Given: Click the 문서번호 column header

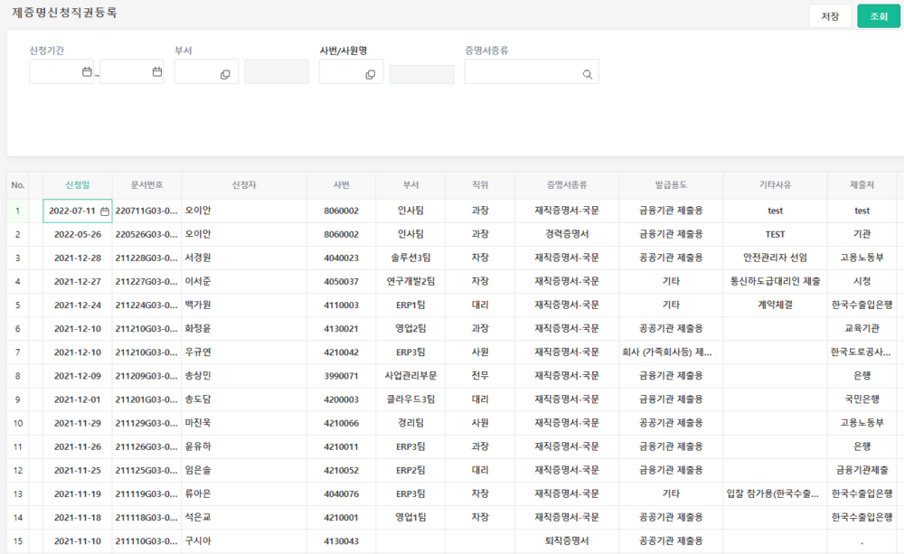Looking at the screenshot, I should click(x=146, y=184).
